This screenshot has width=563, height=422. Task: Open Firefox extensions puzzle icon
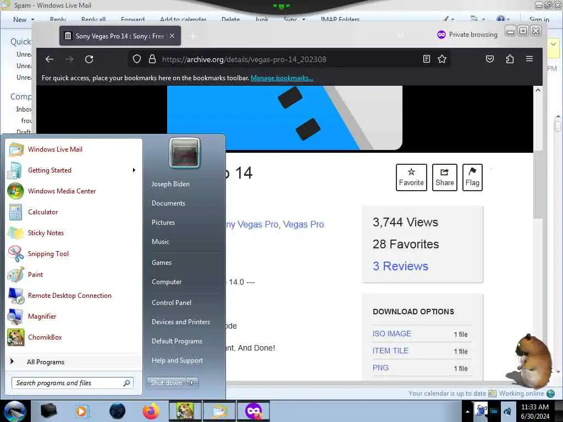click(510, 59)
